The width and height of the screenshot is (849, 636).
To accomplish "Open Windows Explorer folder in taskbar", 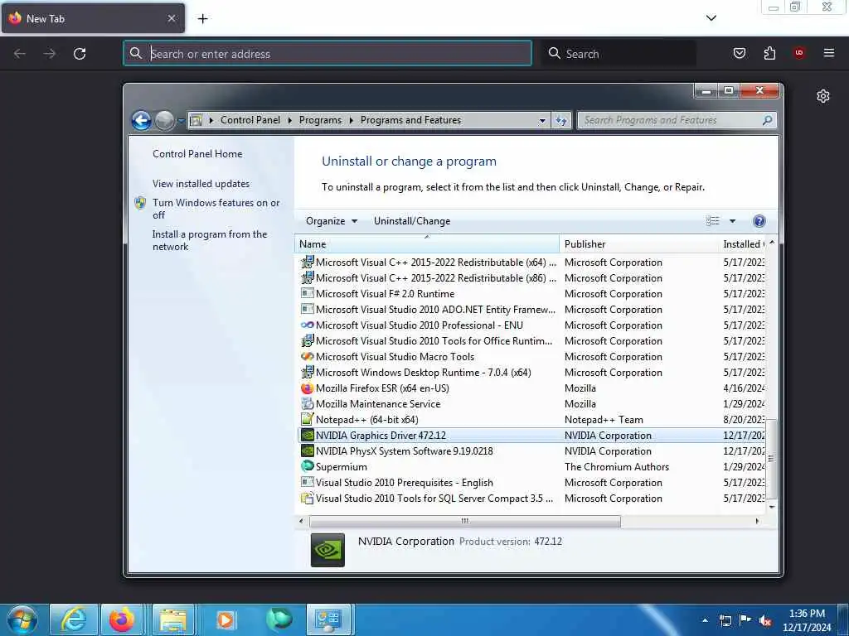I will click(x=173, y=619).
